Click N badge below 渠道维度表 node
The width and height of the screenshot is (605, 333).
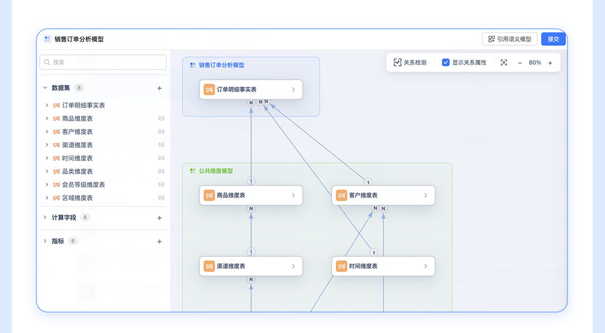click(251, 279)
